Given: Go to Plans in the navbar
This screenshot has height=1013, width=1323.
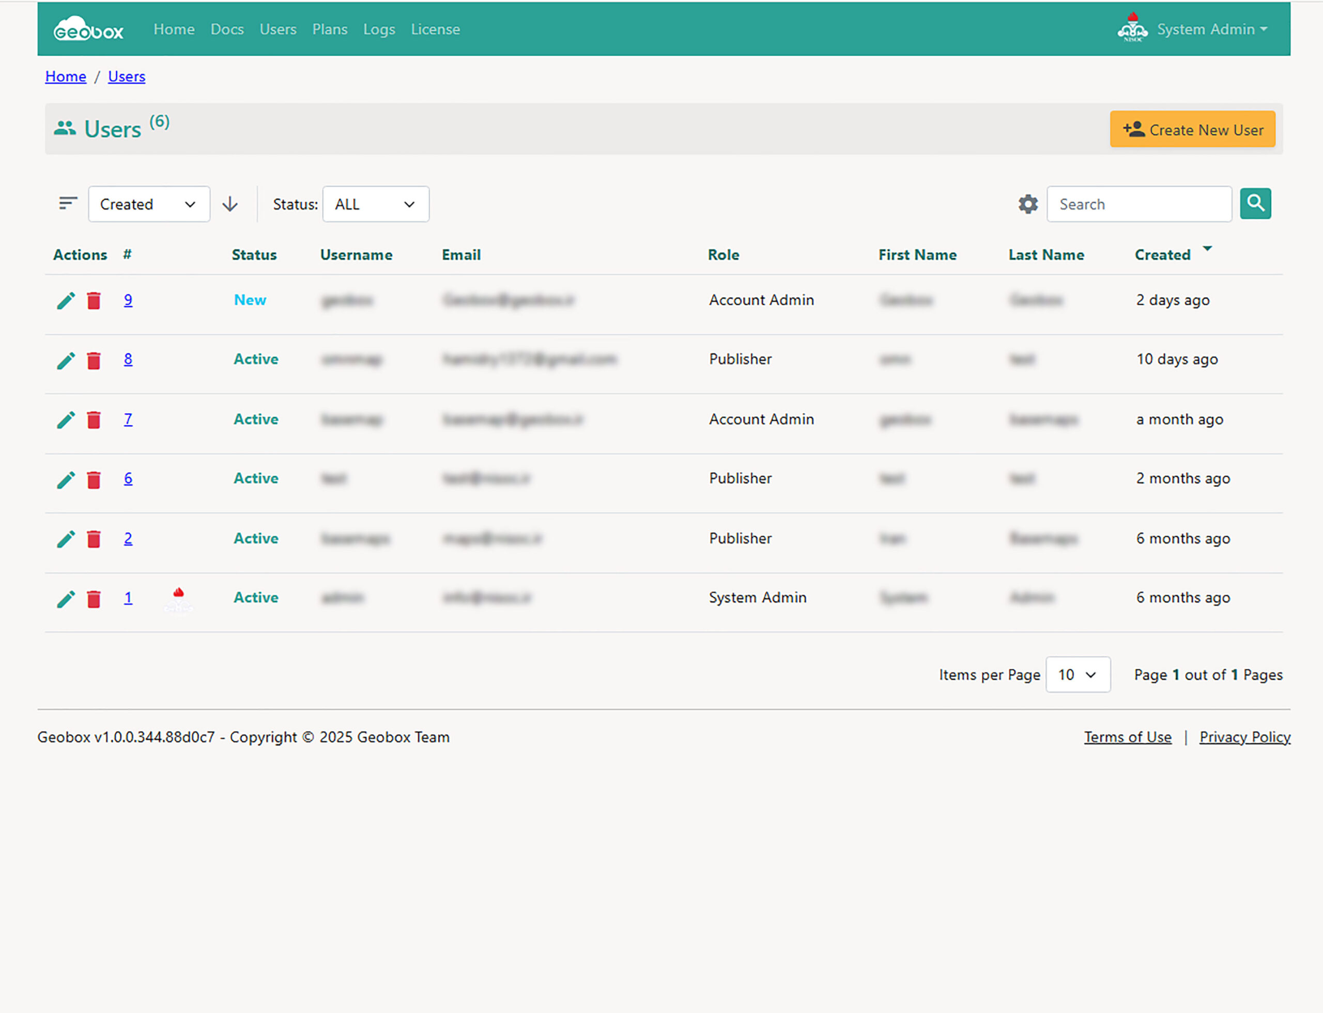Looking at the screenshot, I should pos(329,29).
